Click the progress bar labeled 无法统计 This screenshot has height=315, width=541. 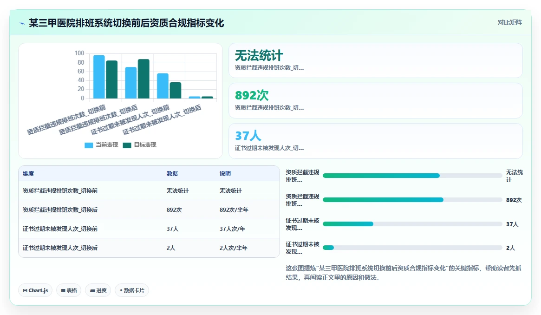click(412, 176)
